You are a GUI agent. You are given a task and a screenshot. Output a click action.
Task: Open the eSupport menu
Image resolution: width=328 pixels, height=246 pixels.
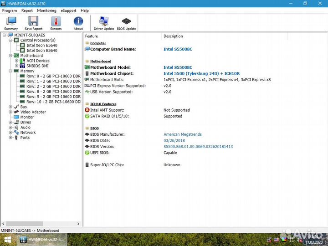68,10
